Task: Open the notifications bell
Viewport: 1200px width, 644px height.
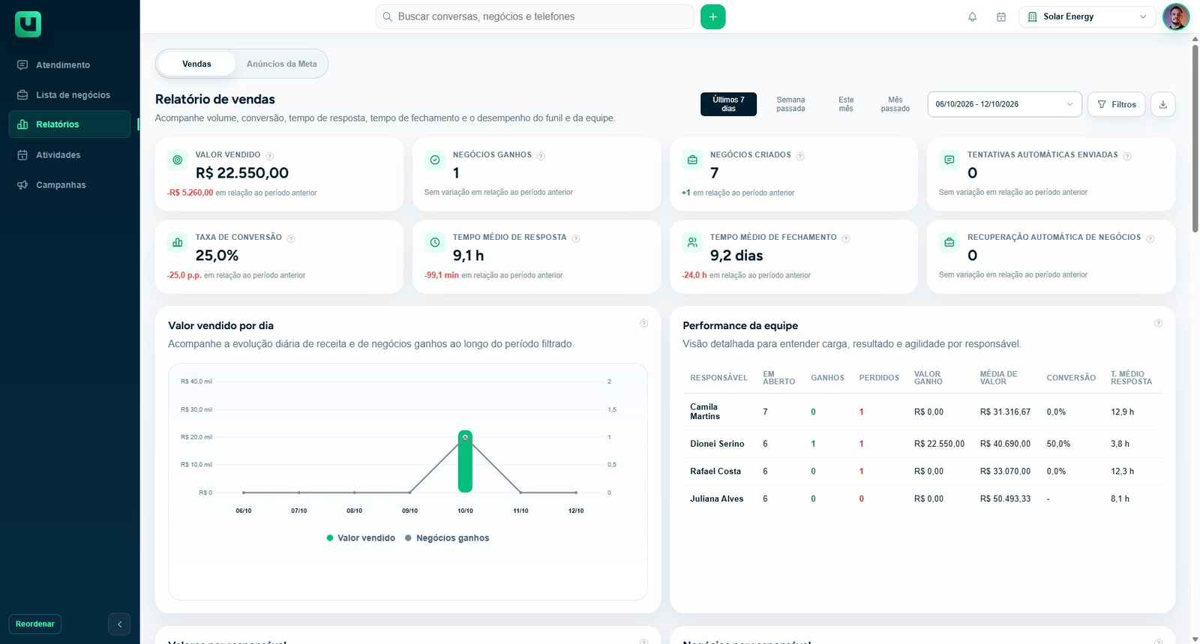Action: pyautogui.click(x=972, y=16)
